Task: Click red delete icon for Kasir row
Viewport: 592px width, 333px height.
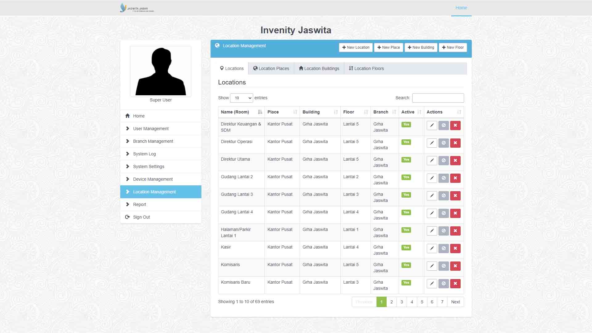Action: (x=455, y=249)
